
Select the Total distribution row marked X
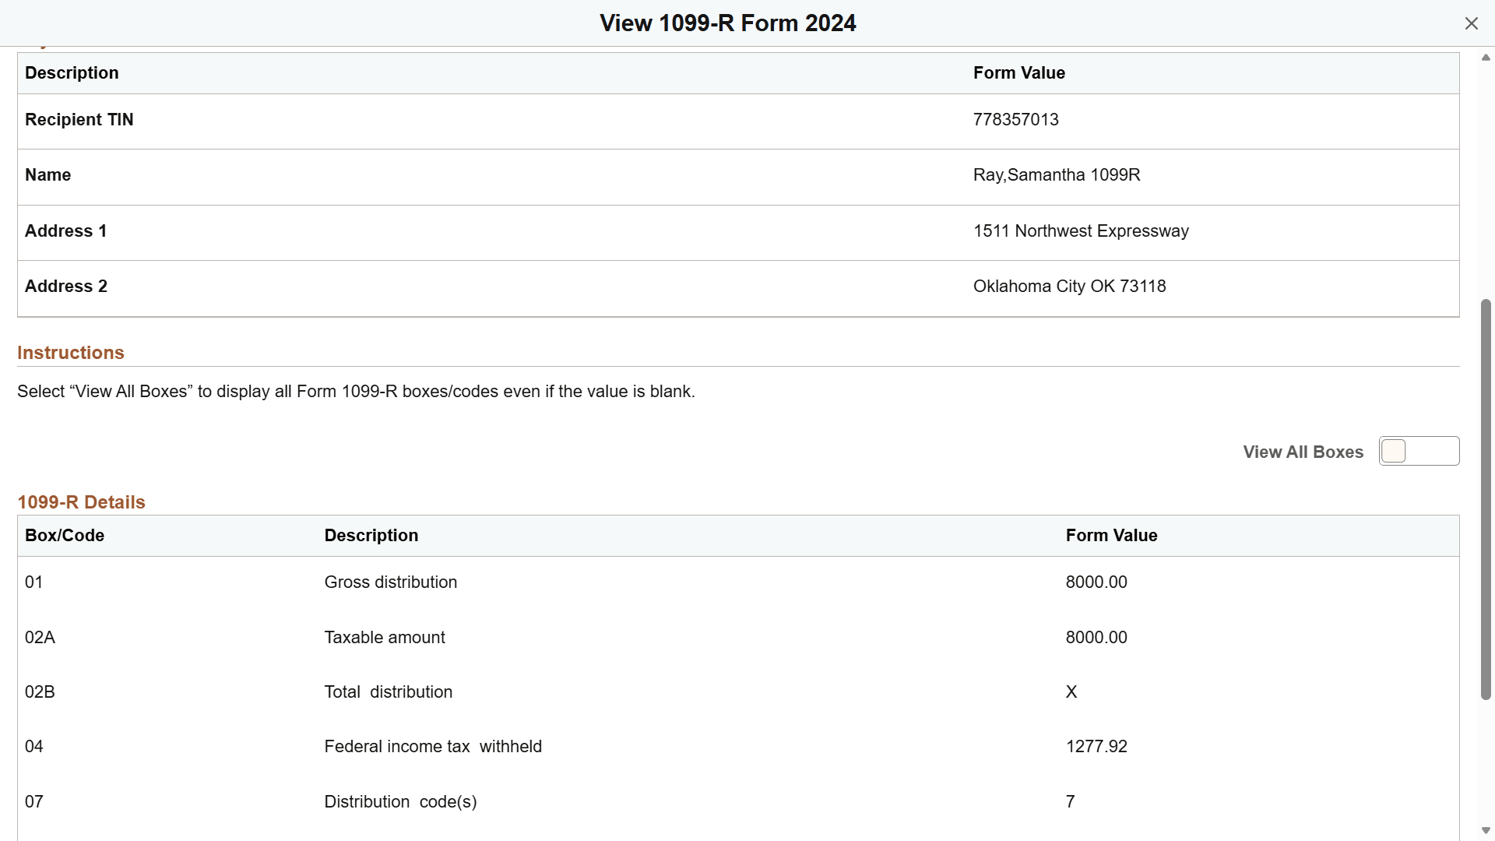pyautogui.click(x=388, y=691)
